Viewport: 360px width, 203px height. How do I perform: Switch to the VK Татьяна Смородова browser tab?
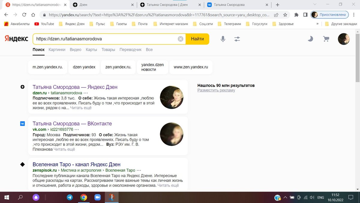click(238, 5)
